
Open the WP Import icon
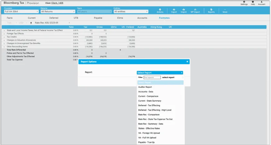pos(195,9)
